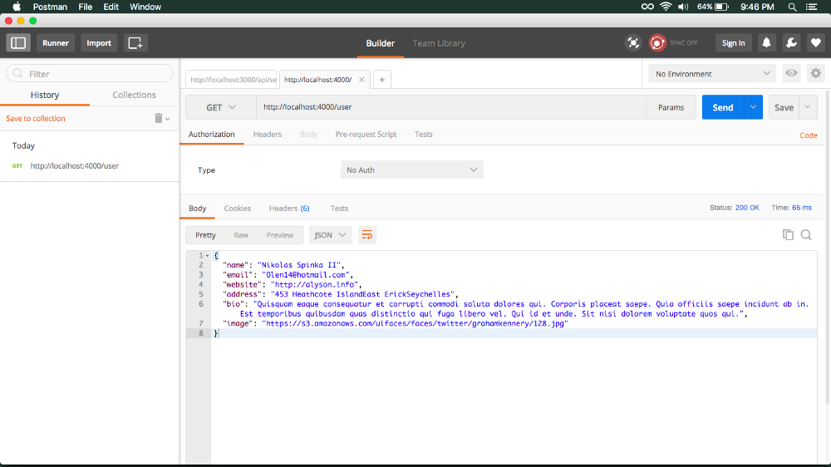The width and height of the screenshot is (831, 467).
Task: Open settings wrench icon in header
Action: (x=791, y=43)
